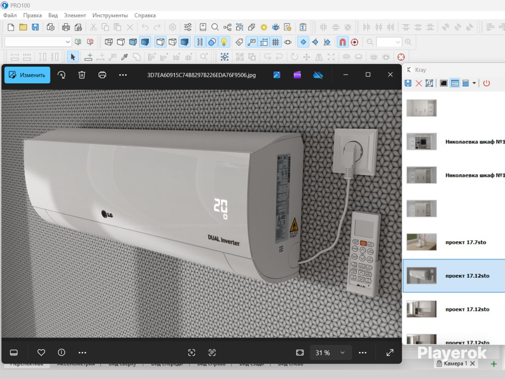
Task: Print with the PRO100 toolbar printer icon
Action: tap(66, 27)
